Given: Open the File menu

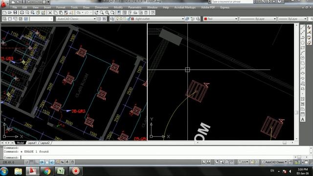Looking at the screenshot, I should pos(15,7).
